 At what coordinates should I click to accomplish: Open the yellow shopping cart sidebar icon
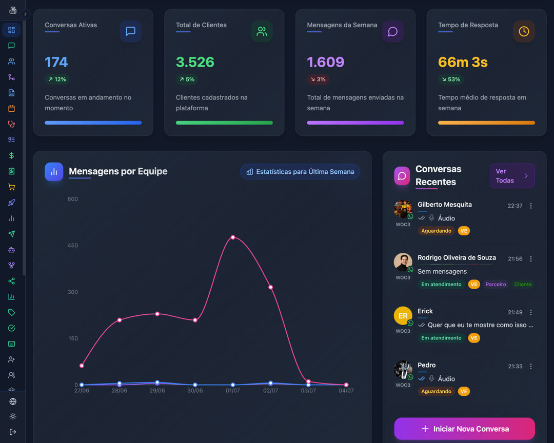[x=11, y=187]
